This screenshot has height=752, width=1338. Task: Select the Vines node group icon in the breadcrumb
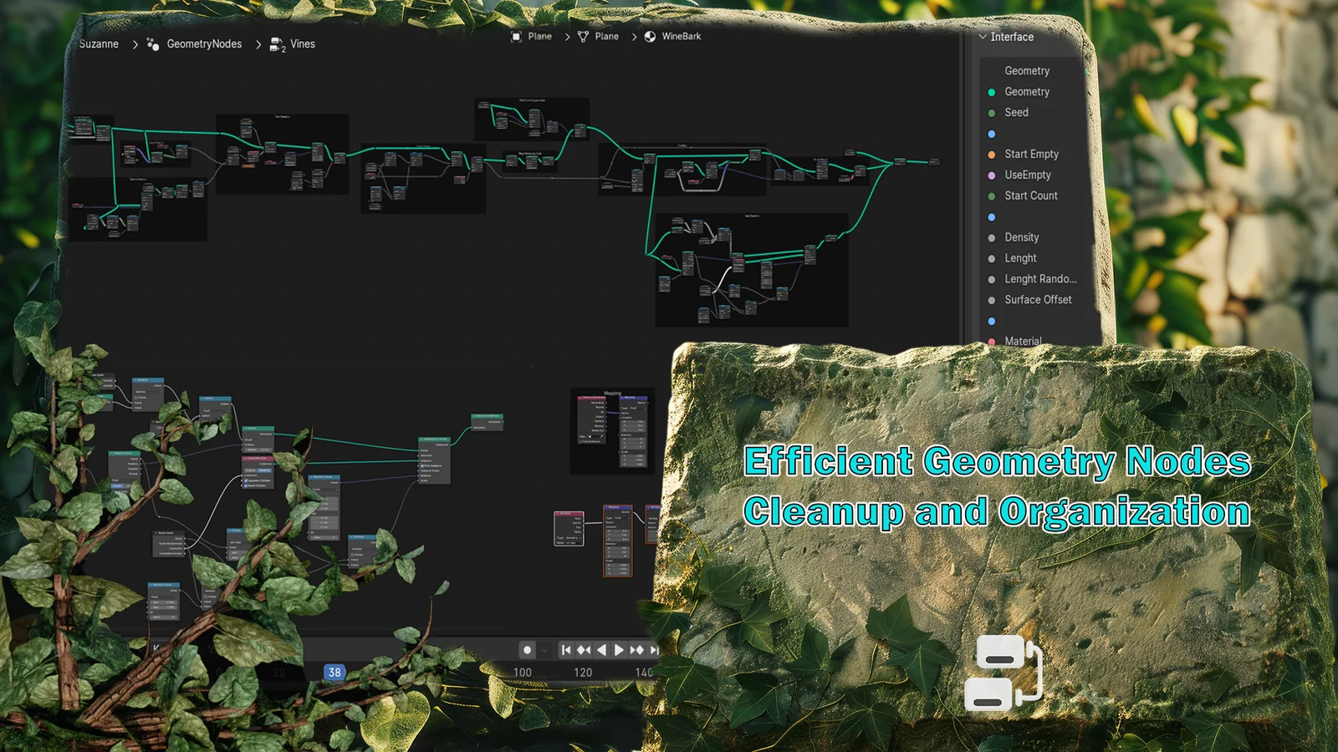pos(276,44)
